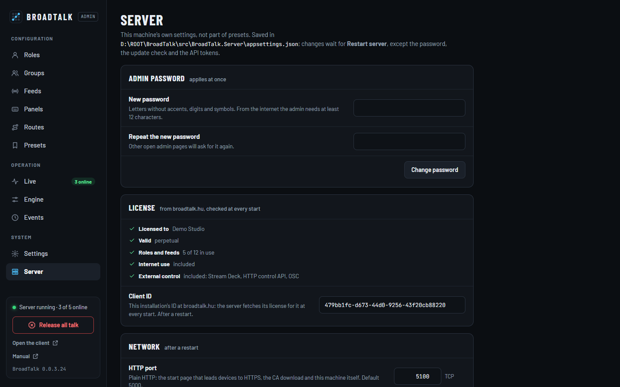Focus the New password field

click(x=409, y=108)
